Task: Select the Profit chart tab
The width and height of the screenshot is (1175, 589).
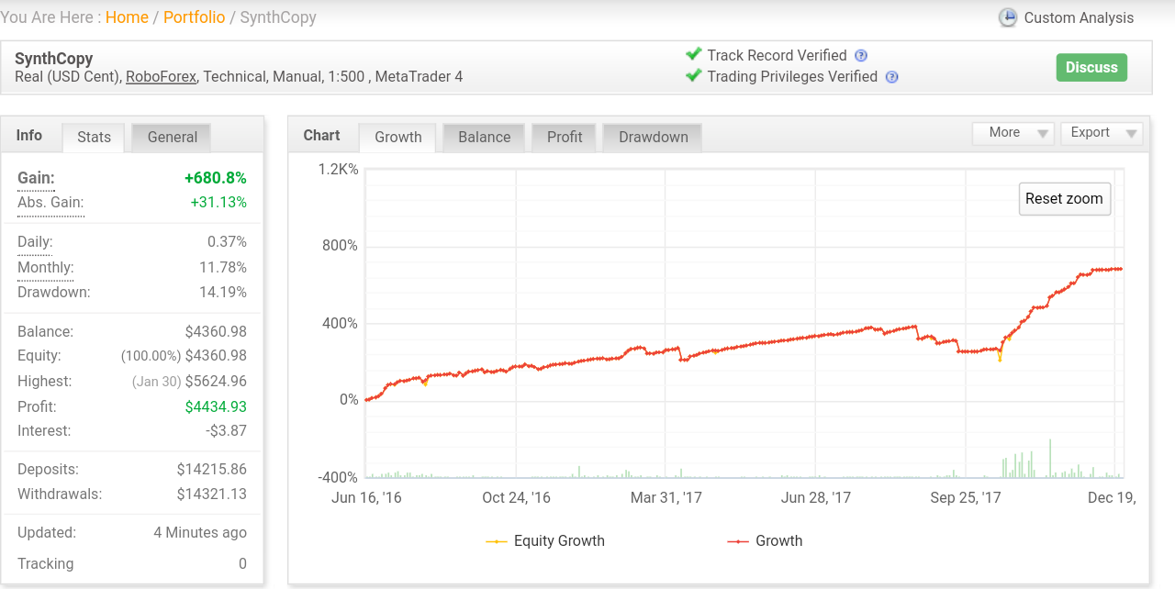Action: tap(565, 138)
